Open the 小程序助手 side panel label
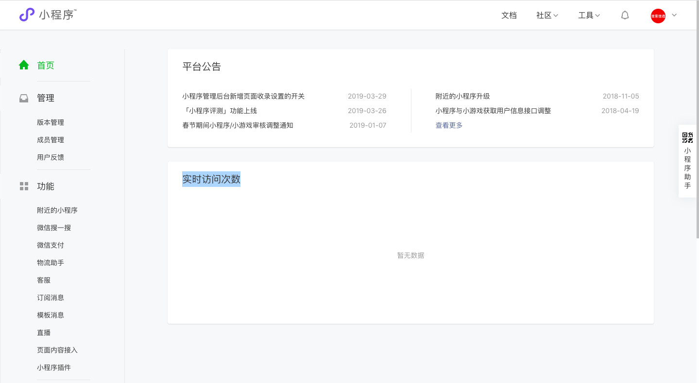The image size is (699, 383). pos(687,168)
